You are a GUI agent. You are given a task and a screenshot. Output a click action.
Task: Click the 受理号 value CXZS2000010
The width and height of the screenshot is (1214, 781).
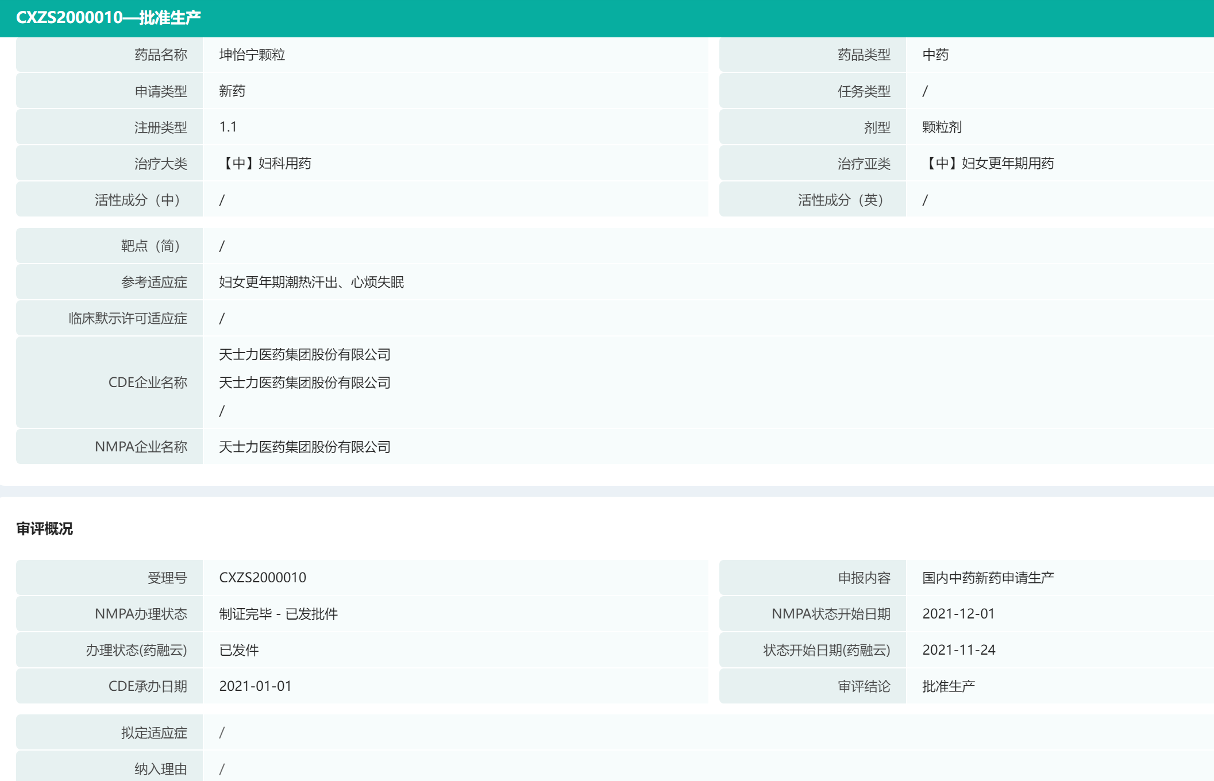[x=263, y=577]
